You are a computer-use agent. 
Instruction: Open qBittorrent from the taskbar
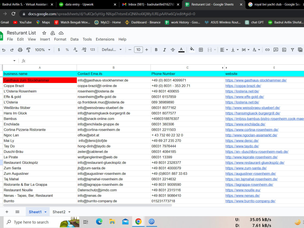pos(151,221)
